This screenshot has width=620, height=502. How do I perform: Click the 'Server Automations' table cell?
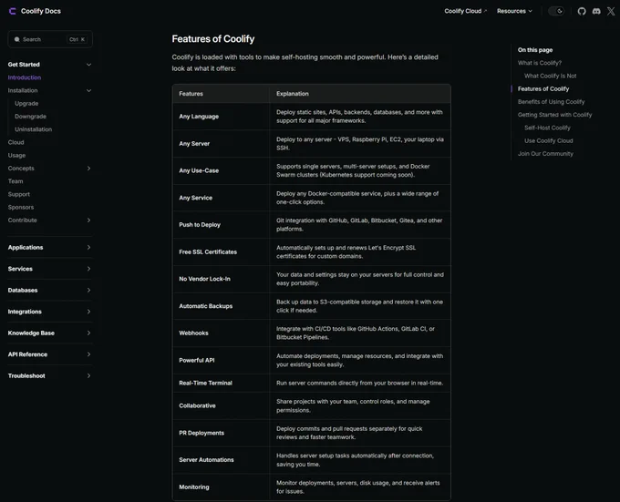(221, 460)
